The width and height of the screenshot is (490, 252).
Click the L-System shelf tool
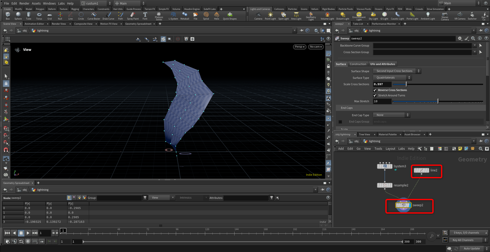pos(173,16)
